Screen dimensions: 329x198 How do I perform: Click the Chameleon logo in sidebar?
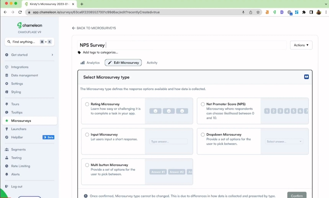(x=30, y=25)
